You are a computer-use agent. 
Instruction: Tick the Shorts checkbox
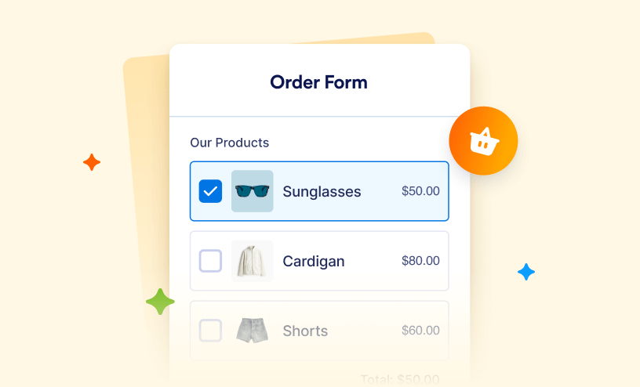pyautogui.click(x=210, y=331)
